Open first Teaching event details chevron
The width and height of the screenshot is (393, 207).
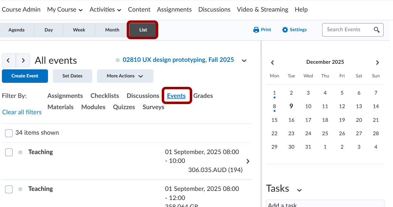pyautogui.click(x=248, y=161)
